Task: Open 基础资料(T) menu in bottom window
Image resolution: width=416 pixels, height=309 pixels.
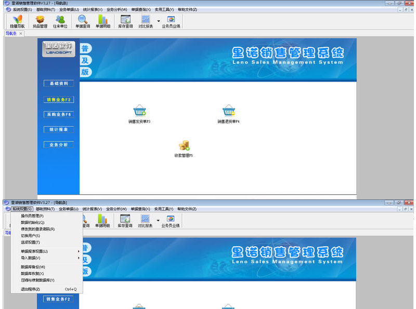Action: pos(45,209)
